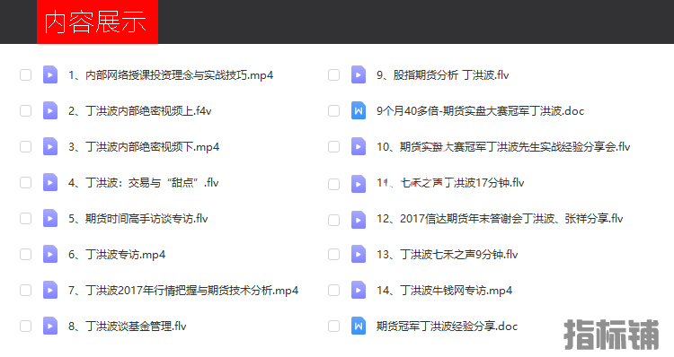Check the box for 13、丁洪波七禾之声9分钟.flv
Viewport: 674px width, 357px height.
334,254
